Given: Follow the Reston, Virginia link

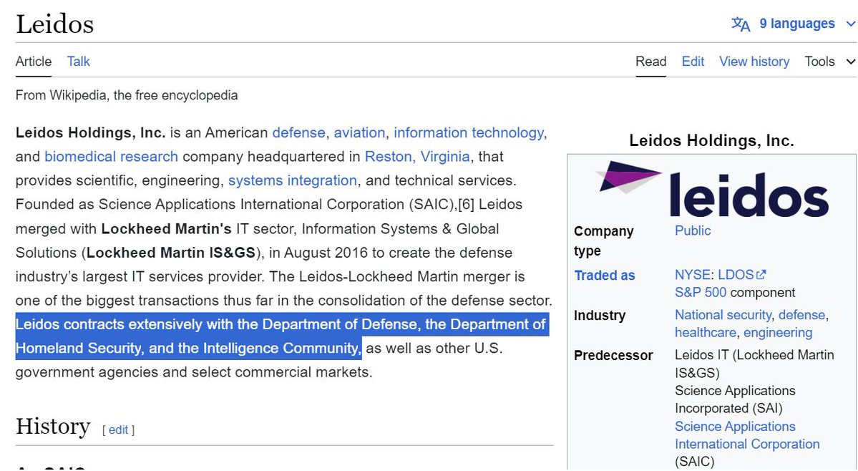Looking at the screenshot, I should (x=417, y=156).
